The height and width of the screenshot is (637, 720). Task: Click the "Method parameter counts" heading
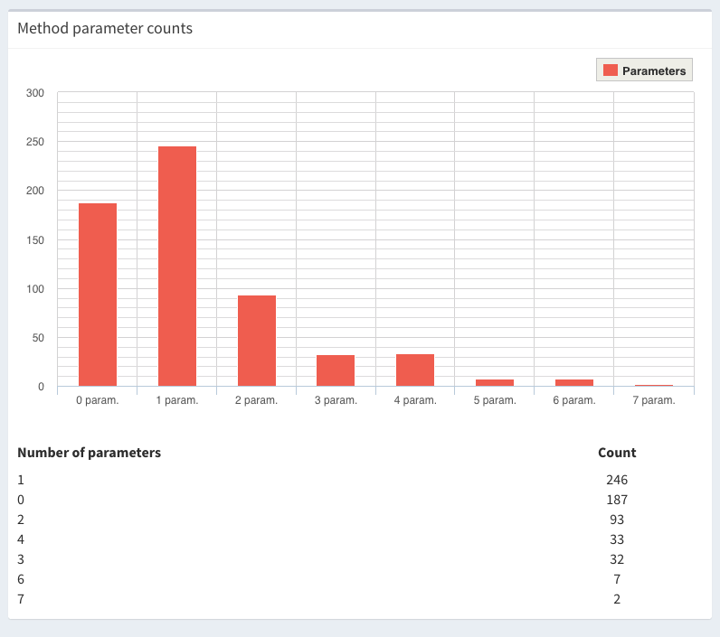(x=105, y=28)
